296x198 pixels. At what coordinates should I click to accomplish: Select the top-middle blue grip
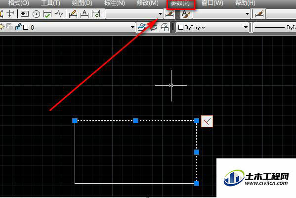point(135,120)
